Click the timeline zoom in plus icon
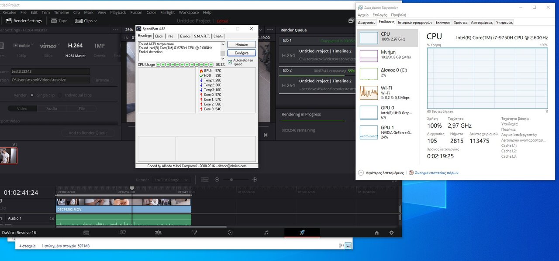This screenshot has width=559, height=261. pos(255,180)
